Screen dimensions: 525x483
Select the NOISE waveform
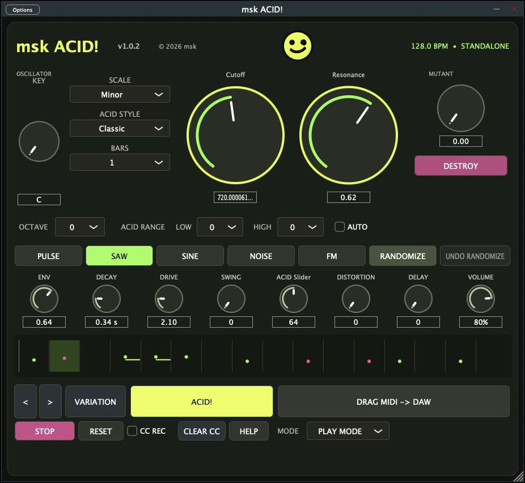[261, 256]
